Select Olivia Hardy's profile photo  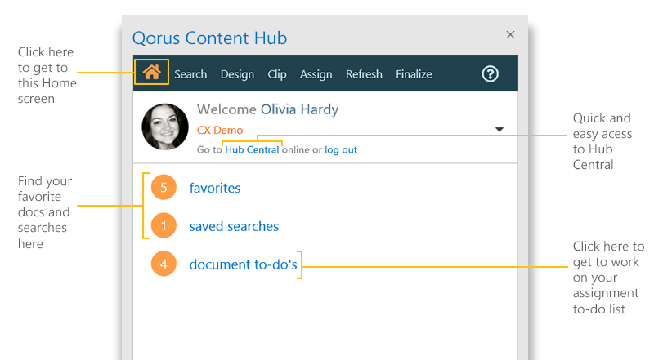point(165,127)
